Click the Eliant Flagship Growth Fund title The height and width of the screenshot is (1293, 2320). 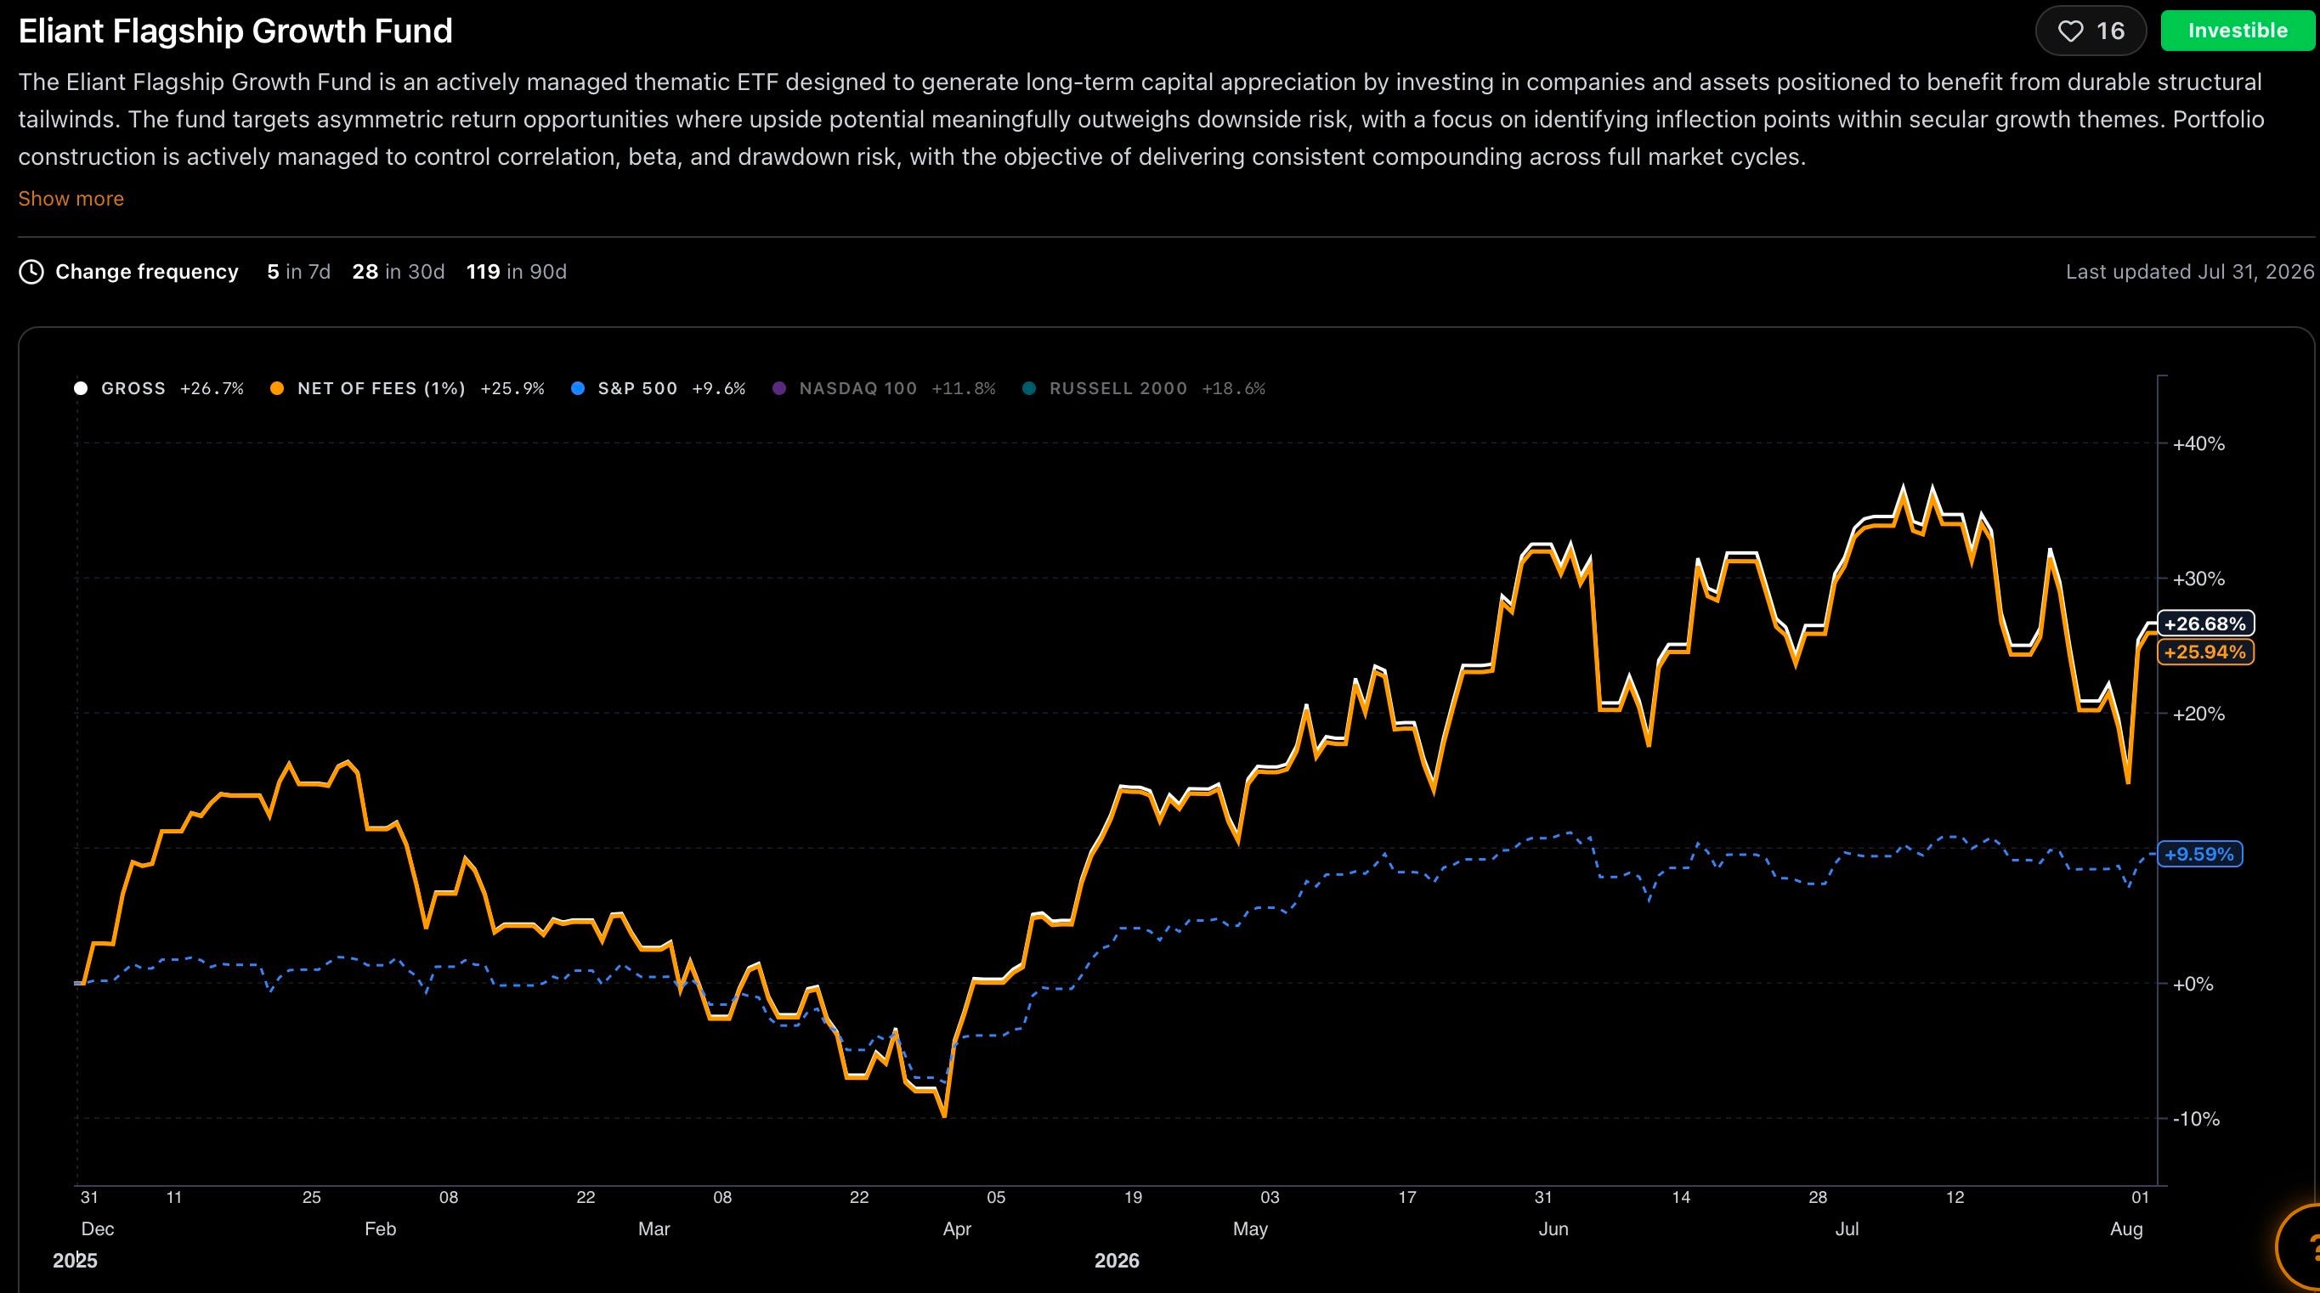pos(235,31)
